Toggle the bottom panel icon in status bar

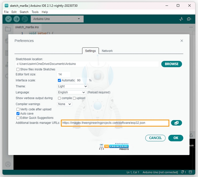click(190, 172)
